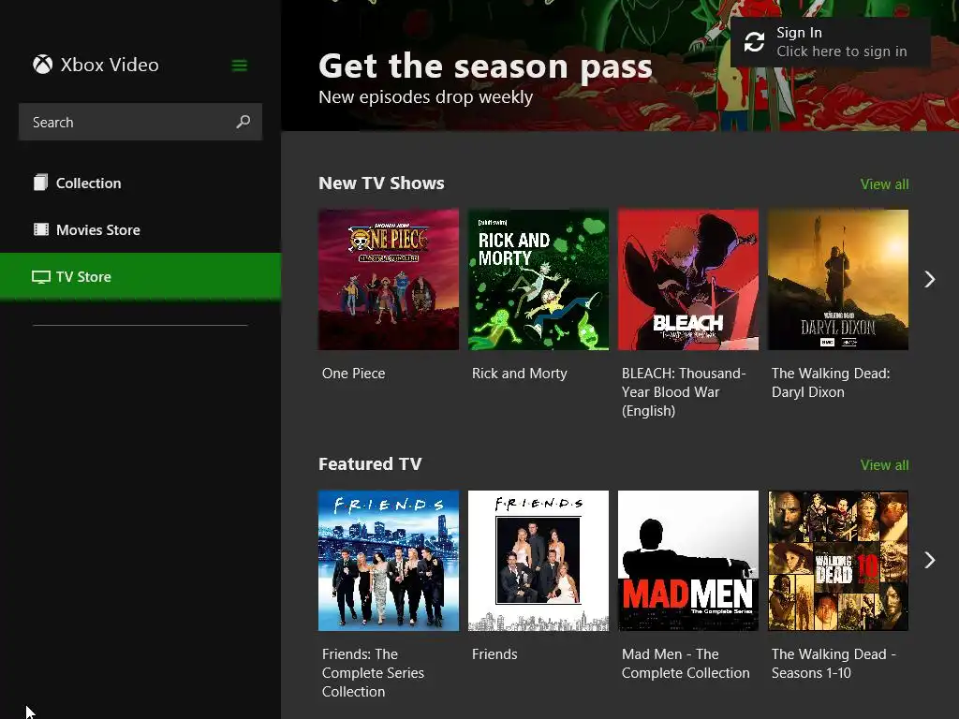
Task: Click the 'One Piece' title text
Action: [x=353, y=373]
